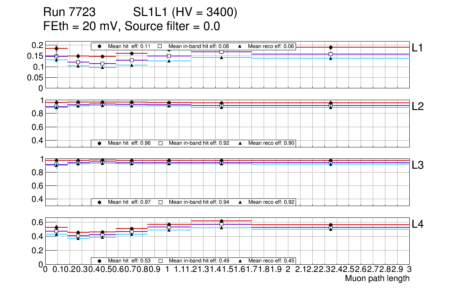Click the L4 panel label
455x294 pixels.
(x=418, y=224)
